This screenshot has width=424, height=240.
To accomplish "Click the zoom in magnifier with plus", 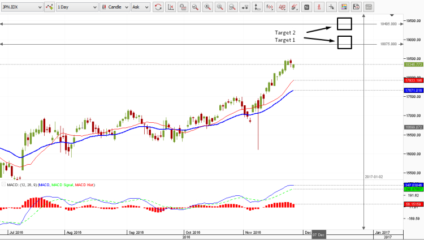I will pyautogui.click(x=207, y=7).
